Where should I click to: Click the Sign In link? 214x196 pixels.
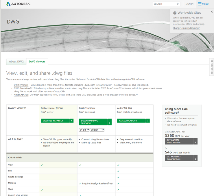click(189, 4)
